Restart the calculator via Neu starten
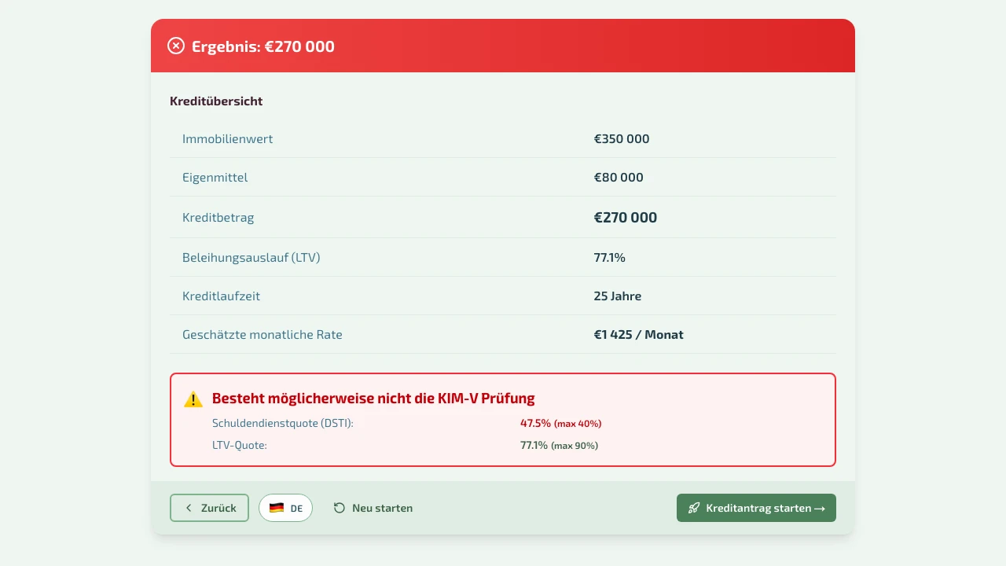This screenshot has height=566, width=1006. 373,509
